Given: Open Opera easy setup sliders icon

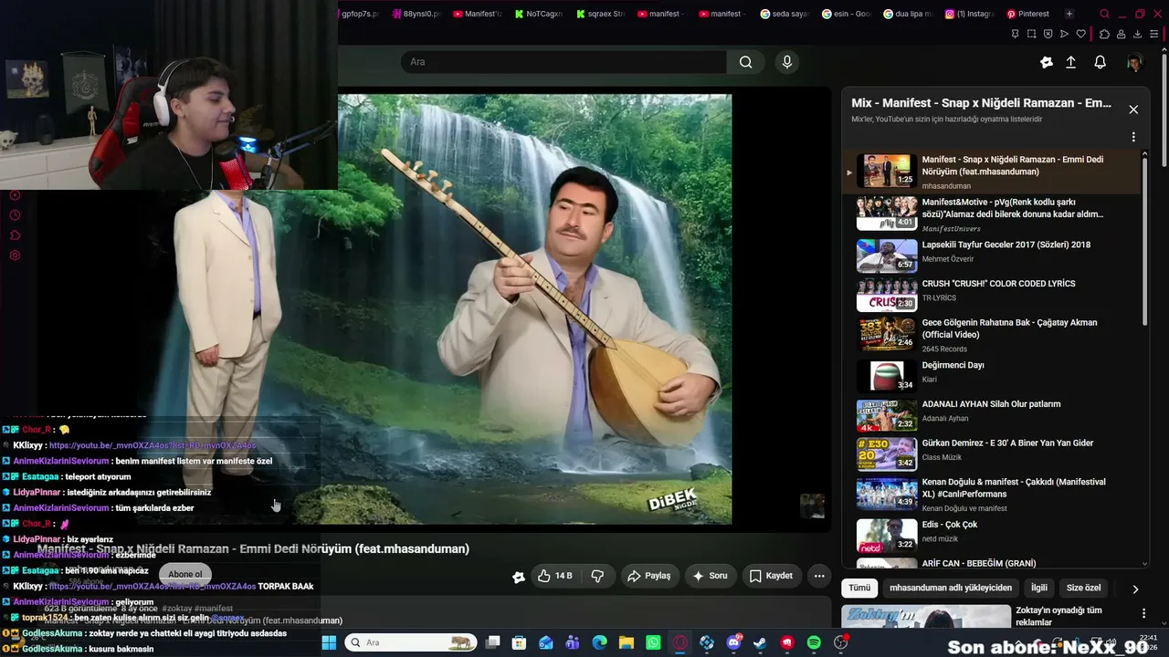Looking at the screenshot, I should (x=1155, y=34).
